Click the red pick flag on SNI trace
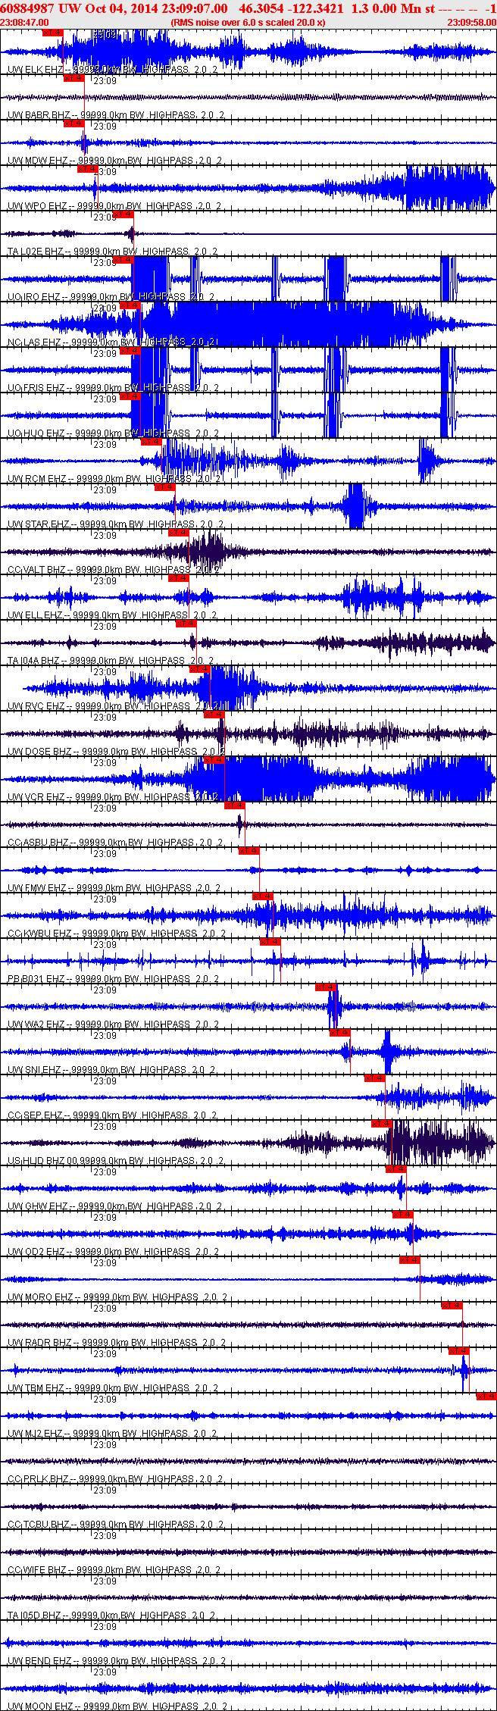497x1711 pixels. 339,1033
